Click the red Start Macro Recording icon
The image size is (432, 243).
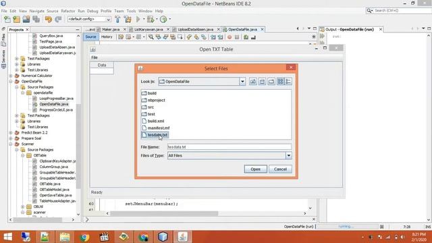click(230, 37)
